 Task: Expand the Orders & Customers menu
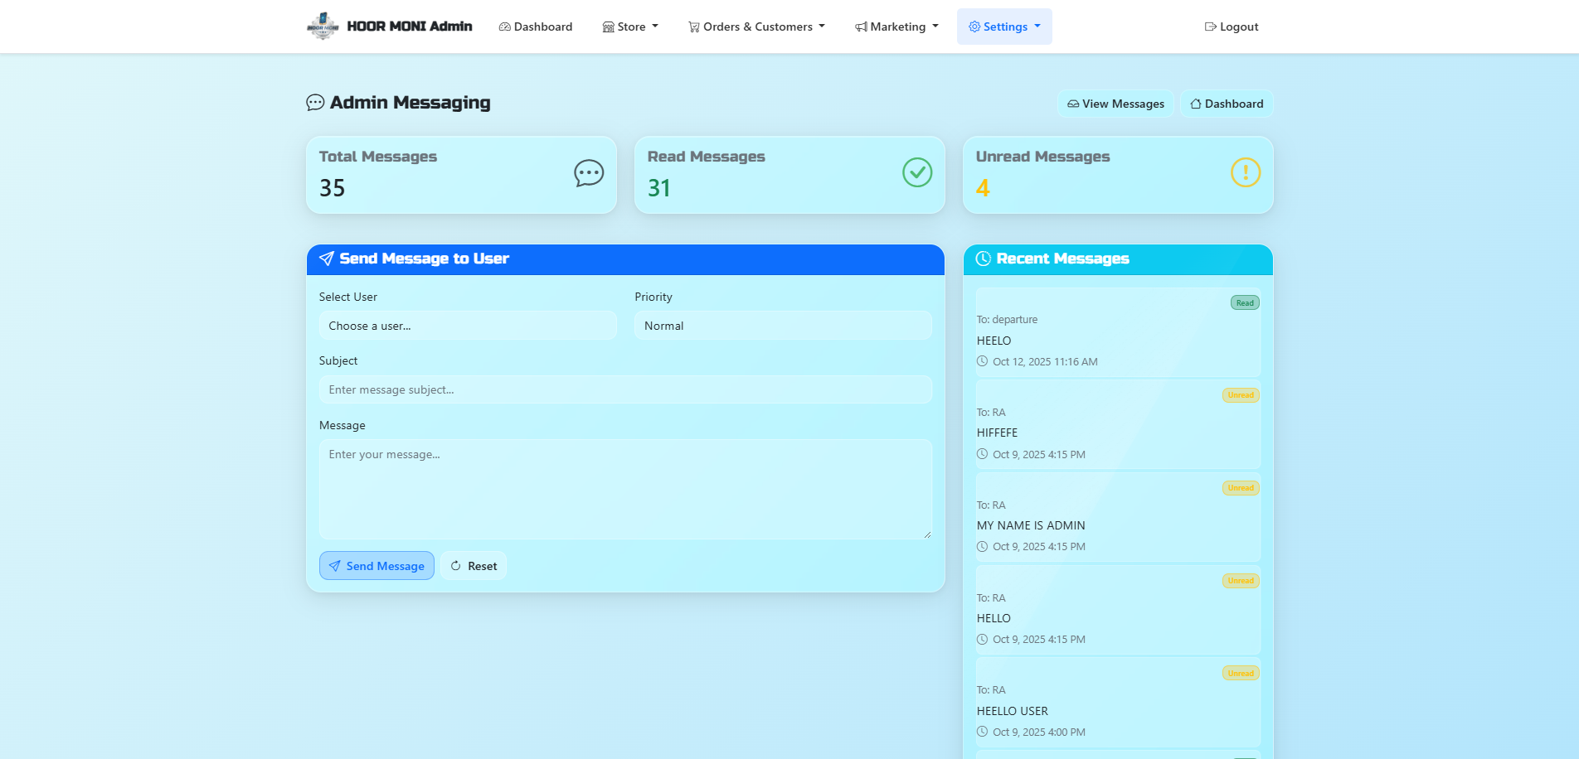(x=756, y=27)
